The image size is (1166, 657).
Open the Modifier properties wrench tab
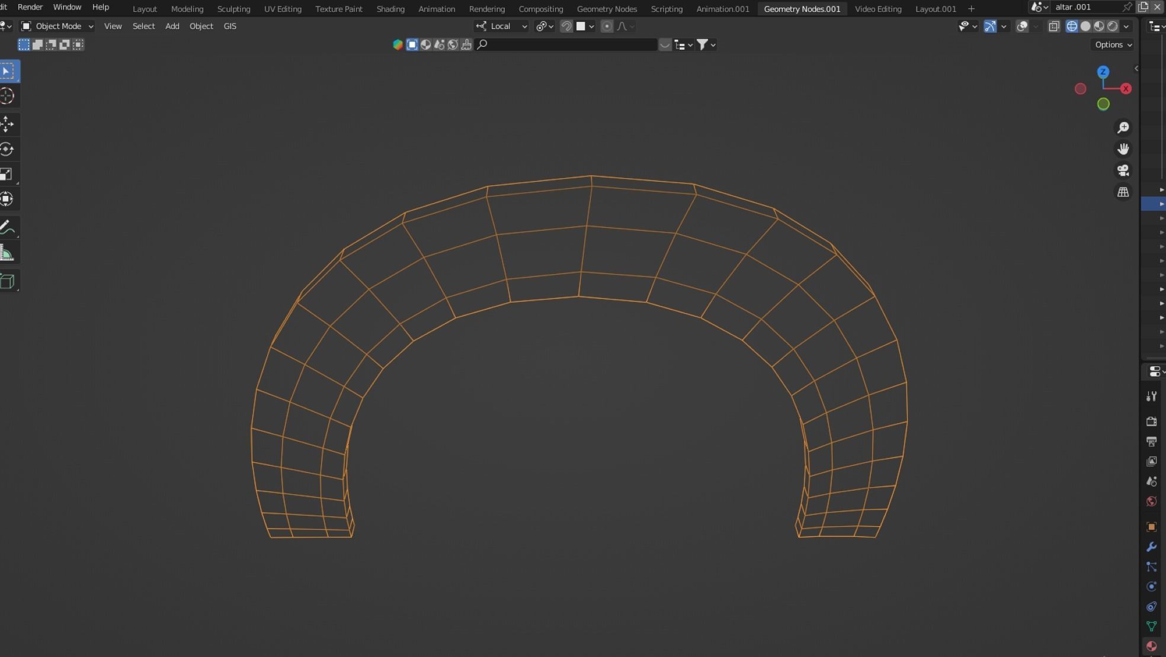1151,546
